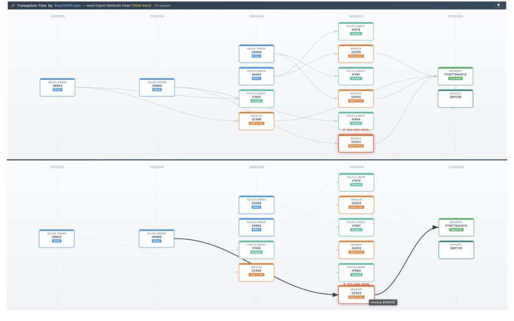Open Sales Order 28942 in the upper diagram
Screen dimensions: 514x321
[x=57, y=87]
